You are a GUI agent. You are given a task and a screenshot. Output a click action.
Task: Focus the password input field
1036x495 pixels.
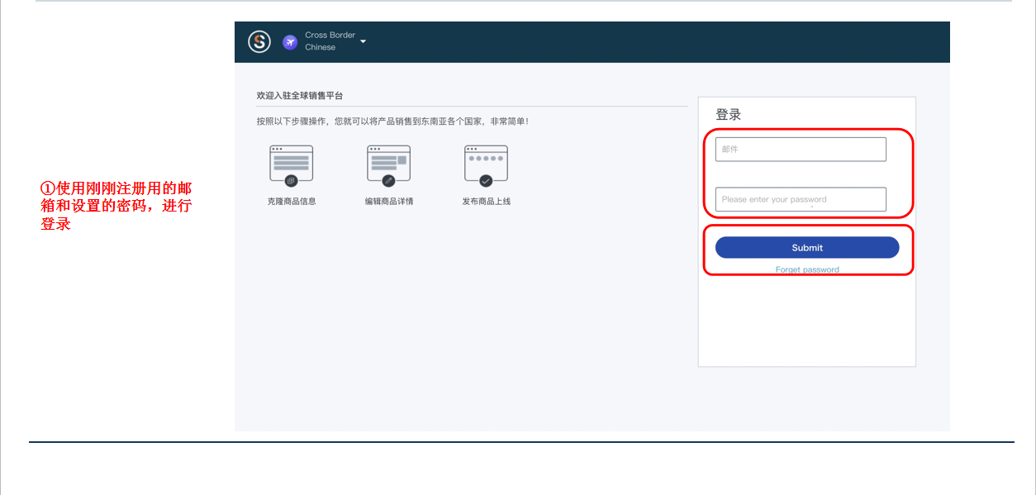coord(801,199)
